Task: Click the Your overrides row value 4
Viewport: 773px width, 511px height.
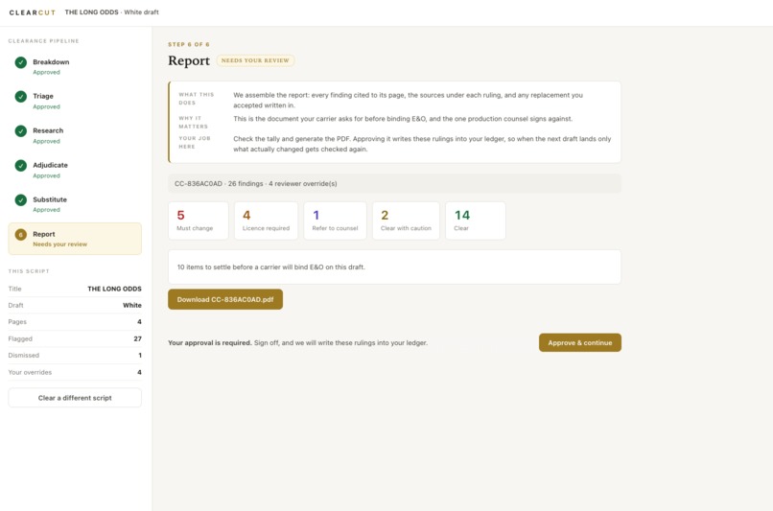Action: click(139, 372)
